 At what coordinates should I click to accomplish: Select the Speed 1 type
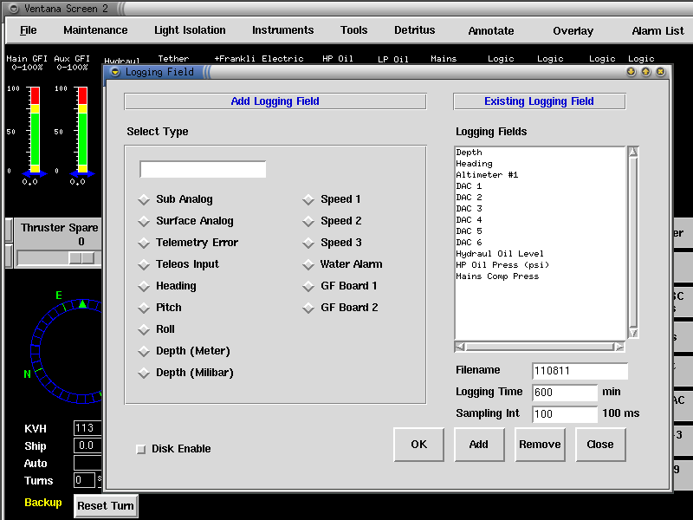(x=308, y=200)
